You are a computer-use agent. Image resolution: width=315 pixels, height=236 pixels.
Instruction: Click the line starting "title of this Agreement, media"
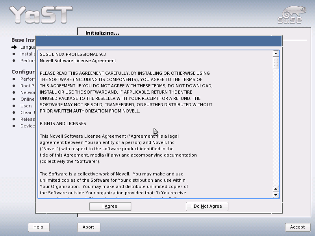coord(118,155)
